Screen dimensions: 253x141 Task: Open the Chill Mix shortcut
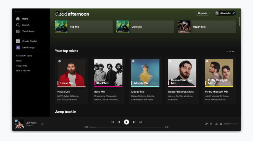(145, 27)
